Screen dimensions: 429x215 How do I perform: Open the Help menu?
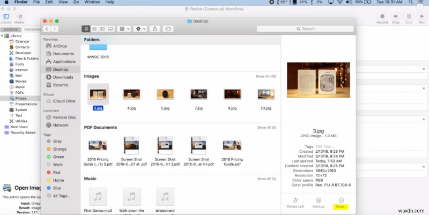[110, 2]
